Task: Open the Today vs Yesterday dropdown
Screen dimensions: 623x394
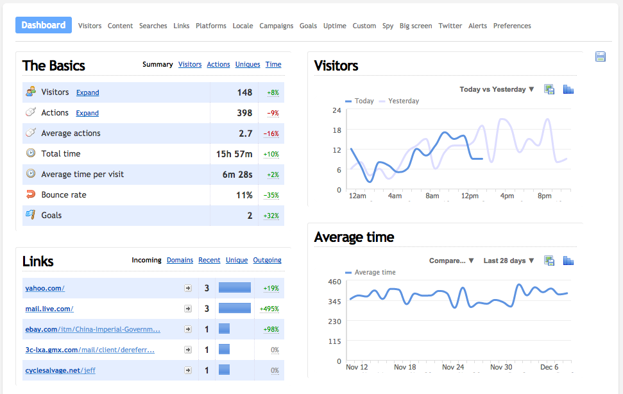Action: [497, 89]
